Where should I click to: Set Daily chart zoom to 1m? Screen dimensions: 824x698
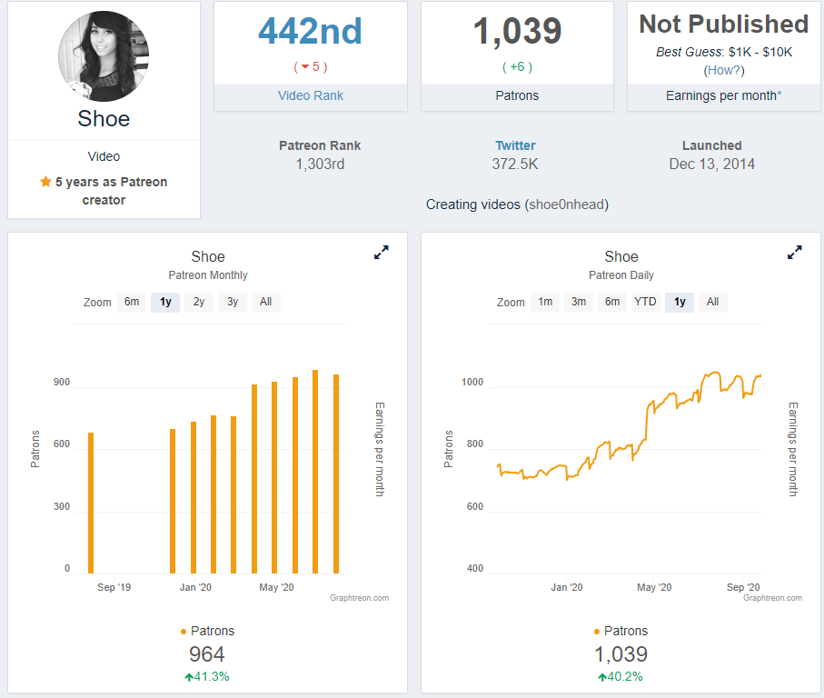(x=545, y=303)
